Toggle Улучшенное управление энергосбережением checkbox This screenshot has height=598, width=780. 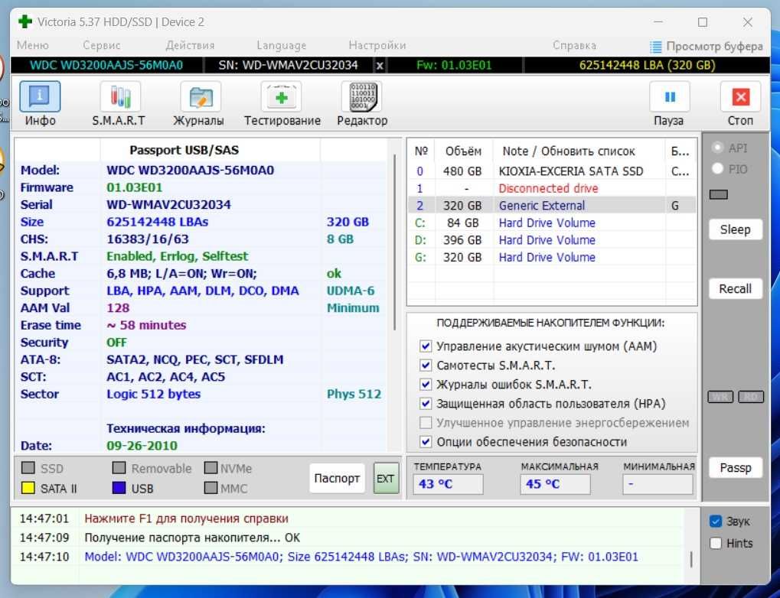[426, 423]
